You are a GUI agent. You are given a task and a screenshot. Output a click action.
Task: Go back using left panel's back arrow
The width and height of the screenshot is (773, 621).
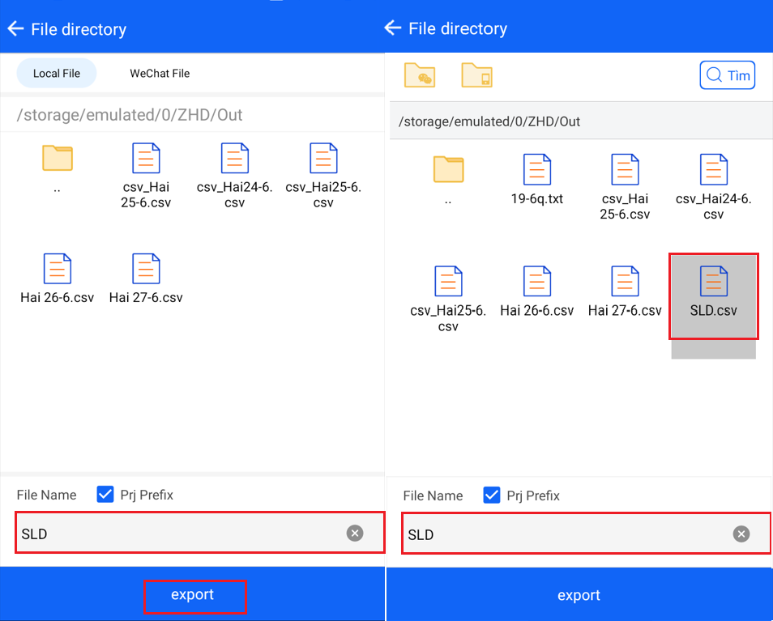pos(15,29)
